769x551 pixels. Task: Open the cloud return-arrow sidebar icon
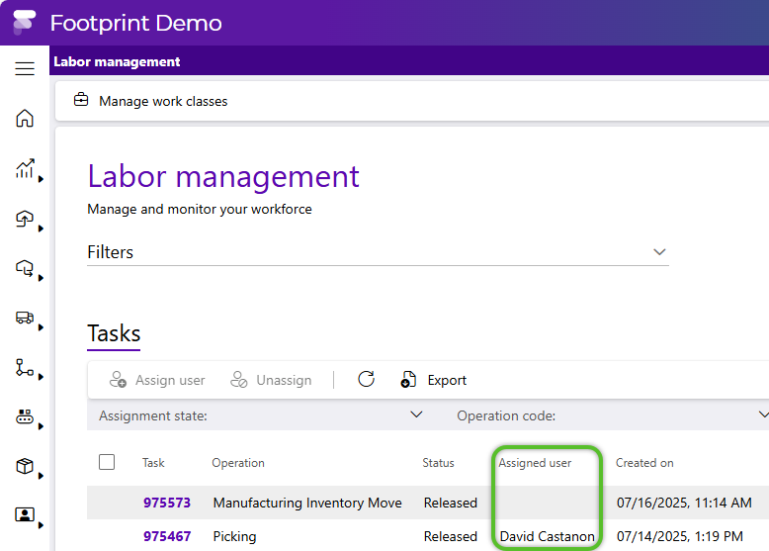point(25,268)
